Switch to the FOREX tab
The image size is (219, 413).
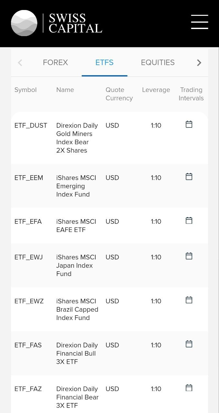click(55, 63)
